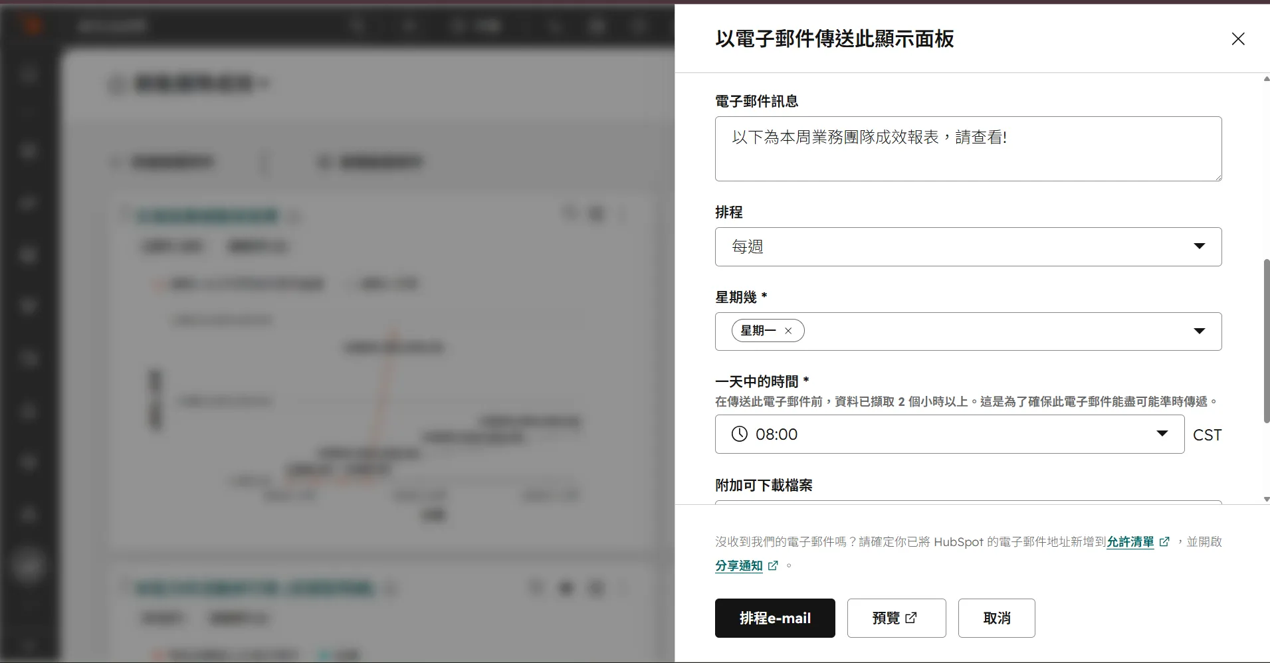
Task: Click the CST timezone label
Action: coord(1207,435)
